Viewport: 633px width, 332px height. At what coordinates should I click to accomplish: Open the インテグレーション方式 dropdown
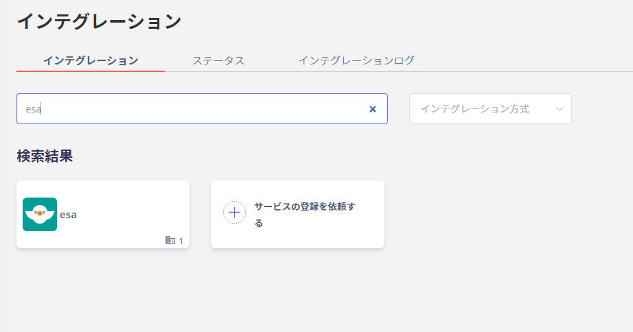pos(490,109)
